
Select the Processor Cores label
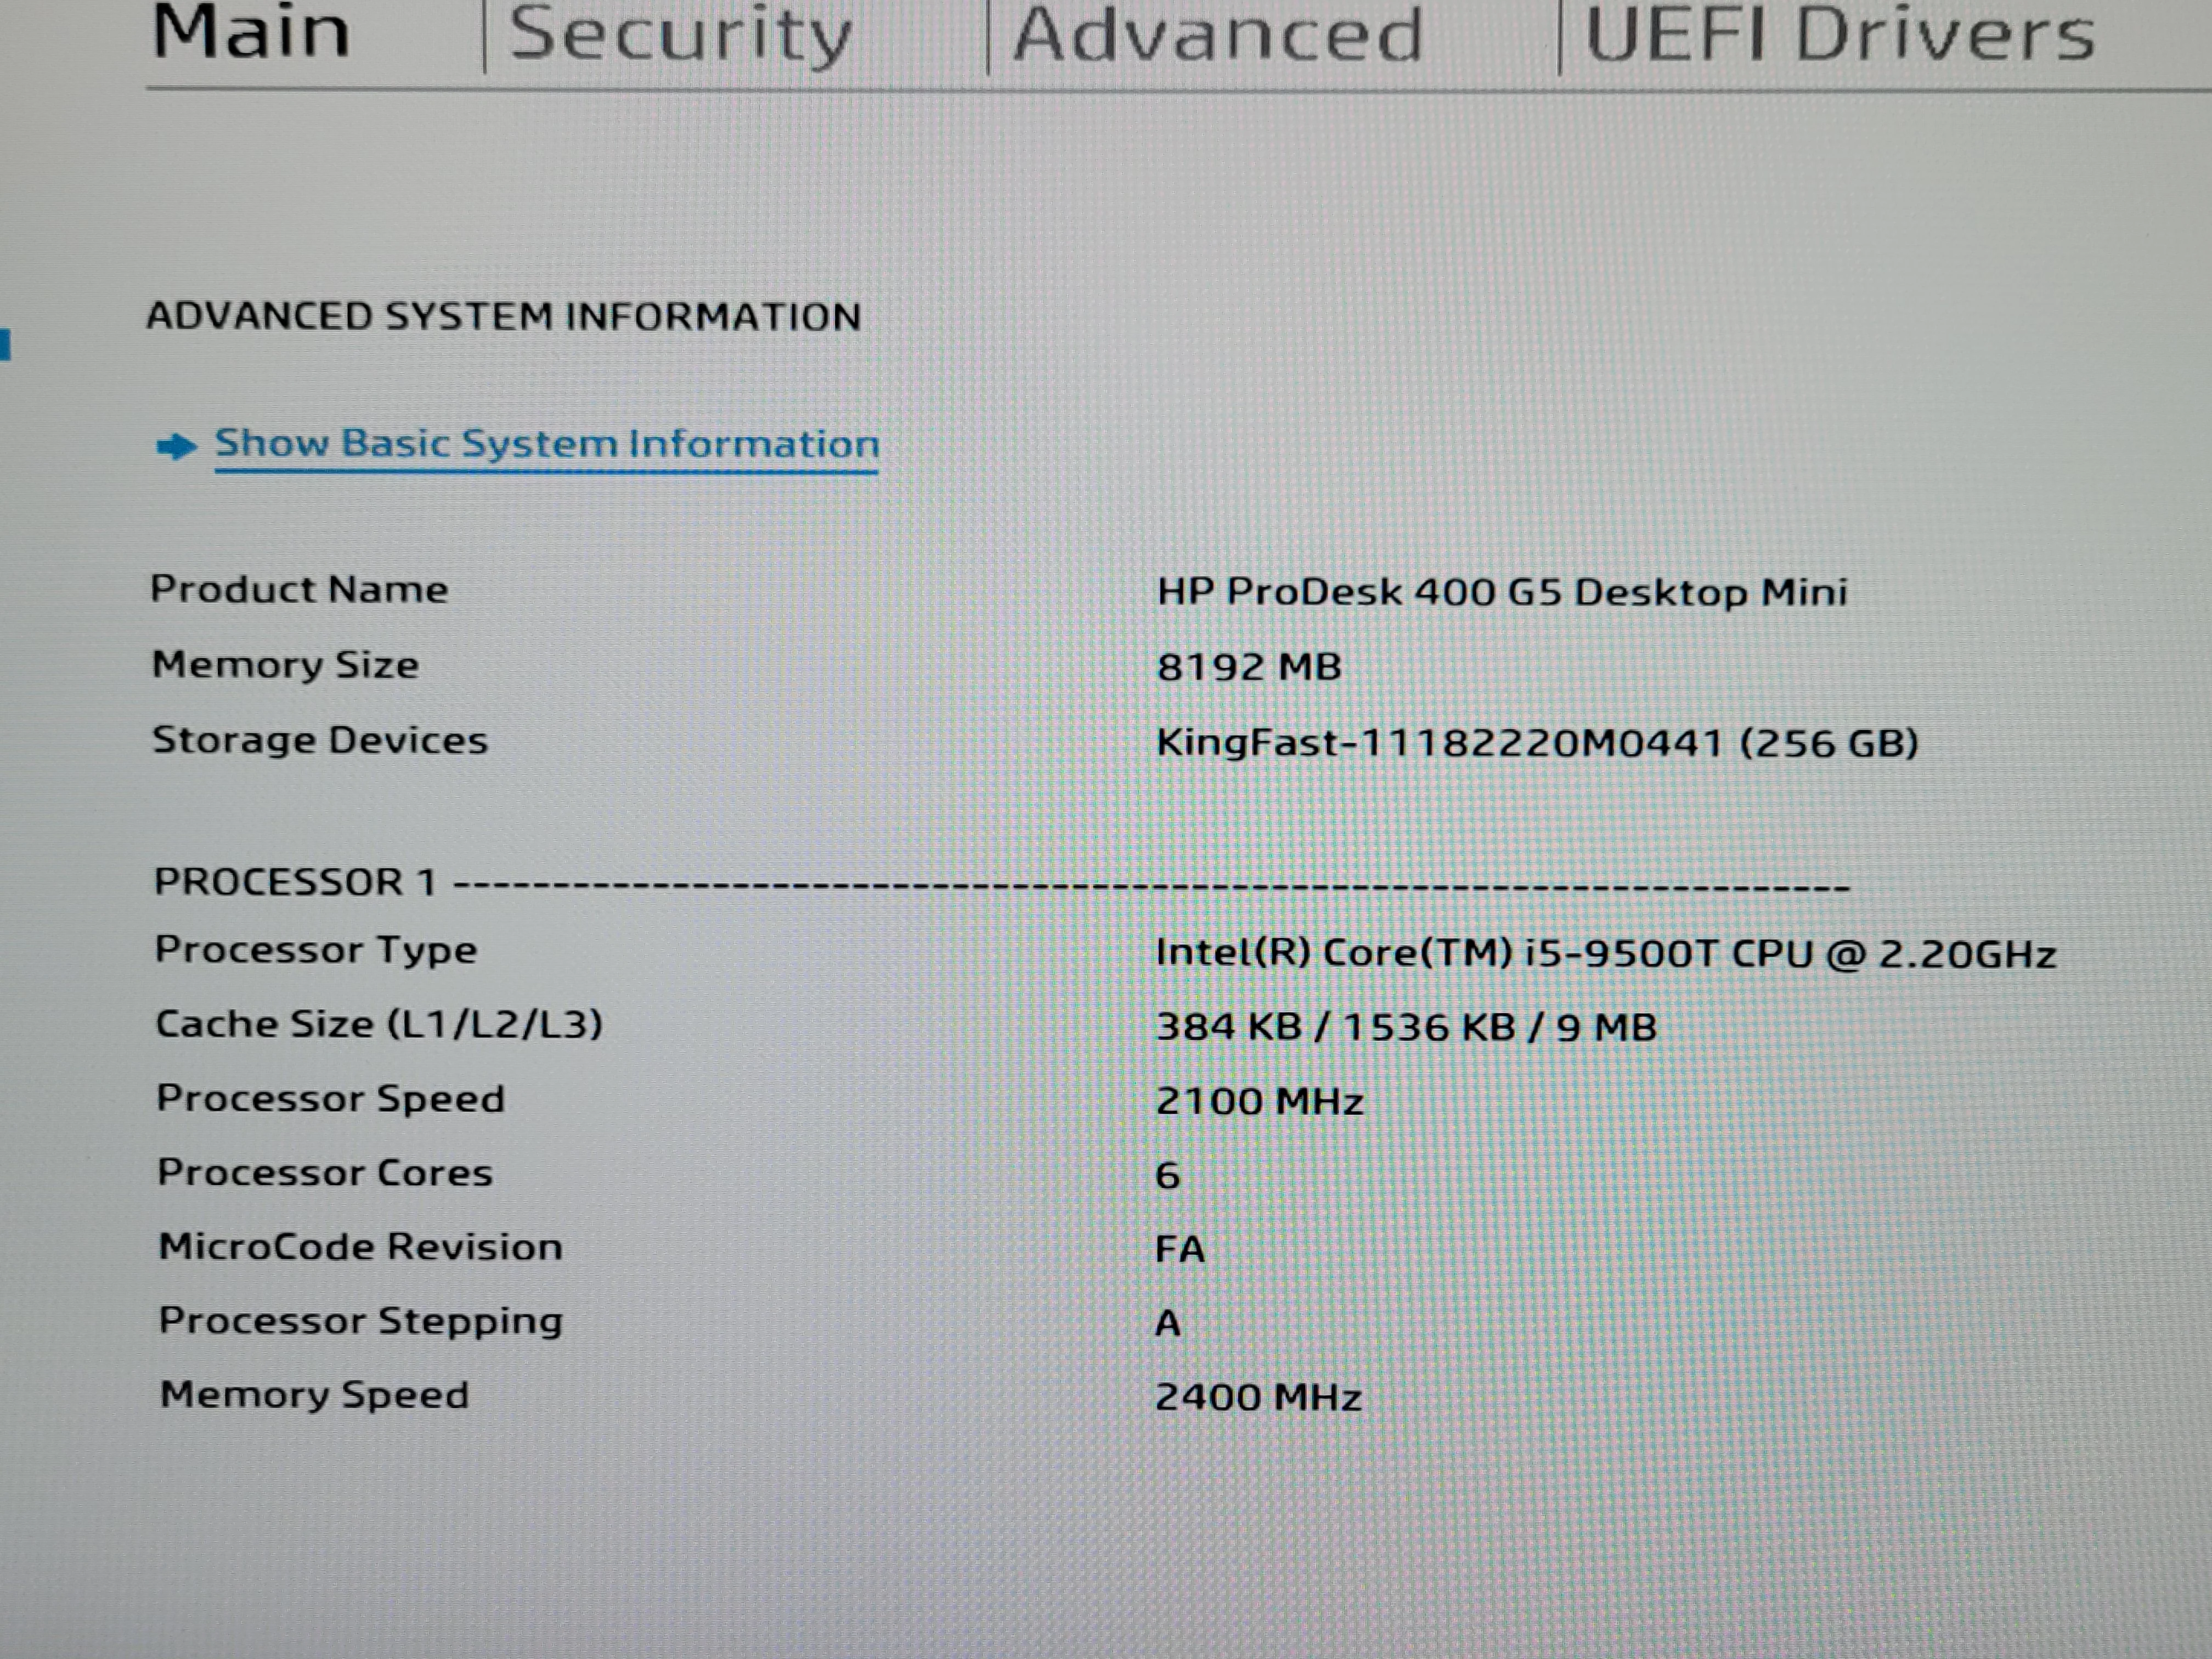point(325,1173)
